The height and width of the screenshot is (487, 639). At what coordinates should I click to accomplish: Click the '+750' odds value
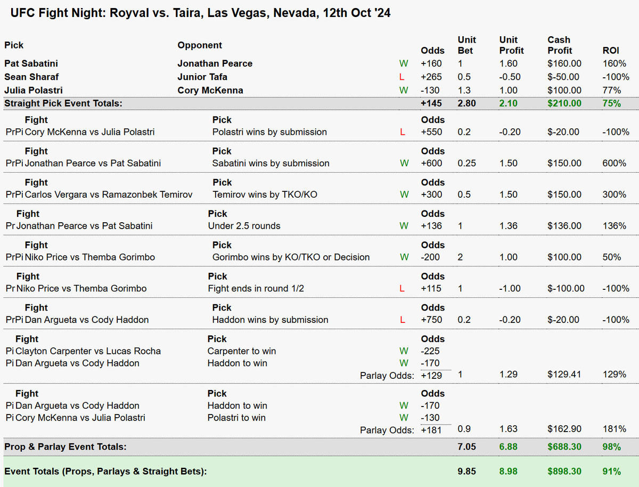pos(431,320)
